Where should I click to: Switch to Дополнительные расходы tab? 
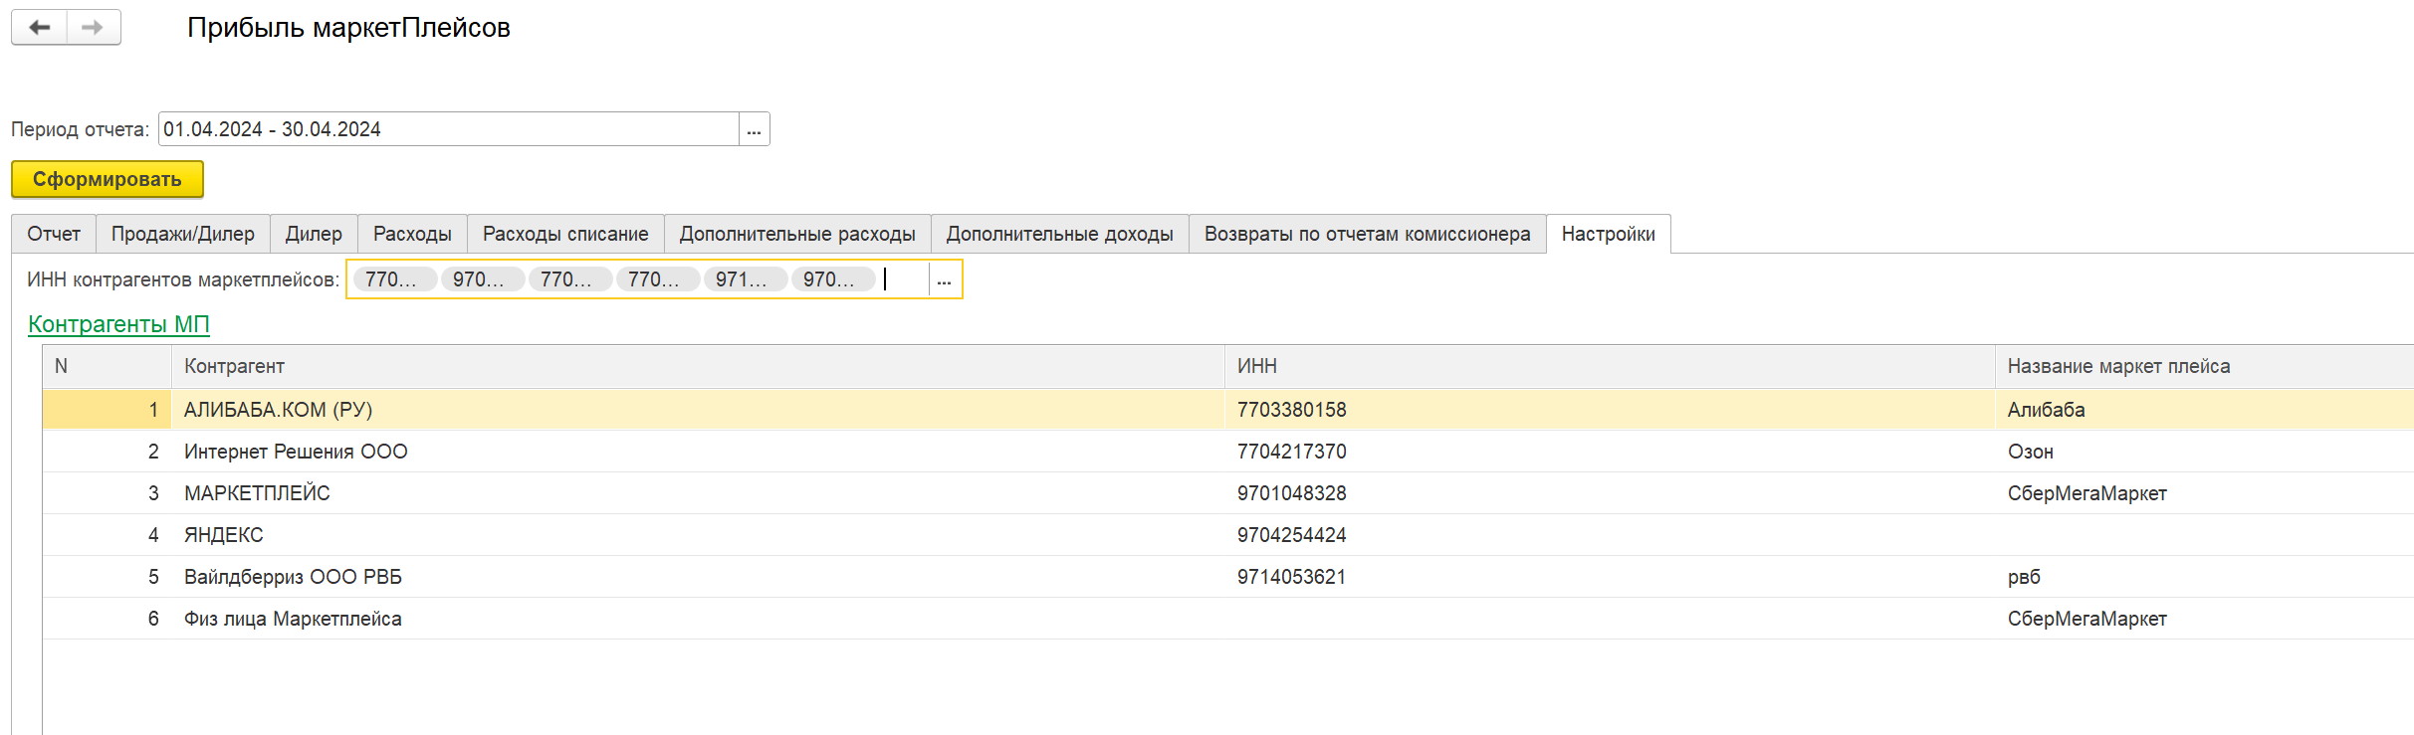point(797,234)
